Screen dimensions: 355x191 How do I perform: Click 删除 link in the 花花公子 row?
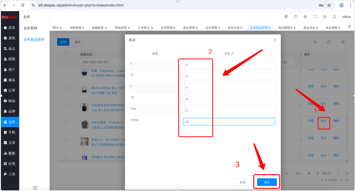pos(336,138)
